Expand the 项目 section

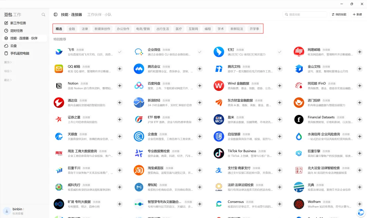(8, 71)
